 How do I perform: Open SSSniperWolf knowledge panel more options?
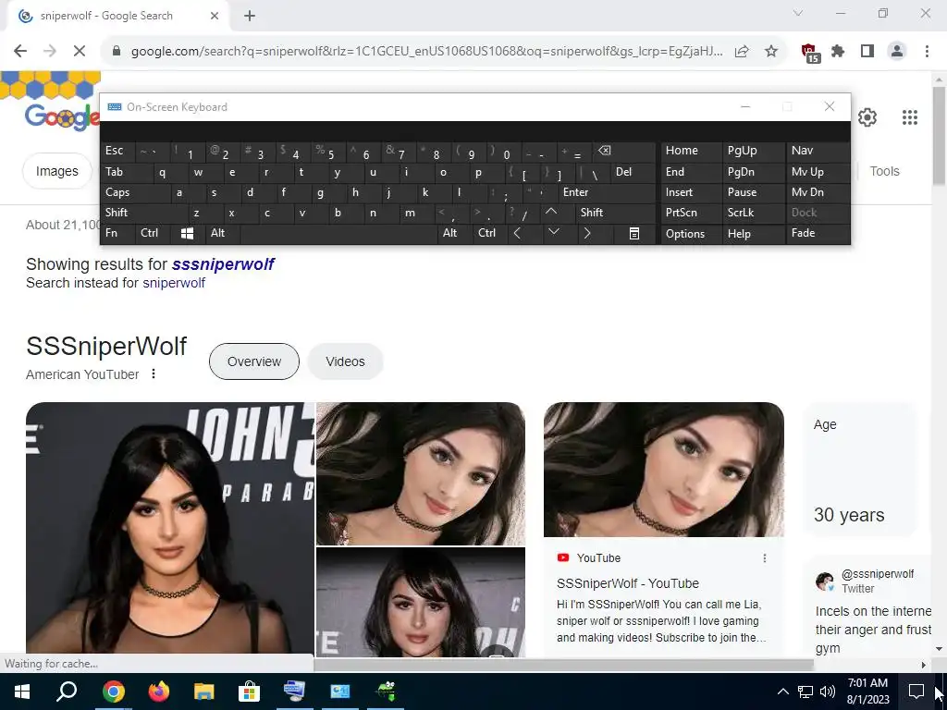(x=154, y=373)
